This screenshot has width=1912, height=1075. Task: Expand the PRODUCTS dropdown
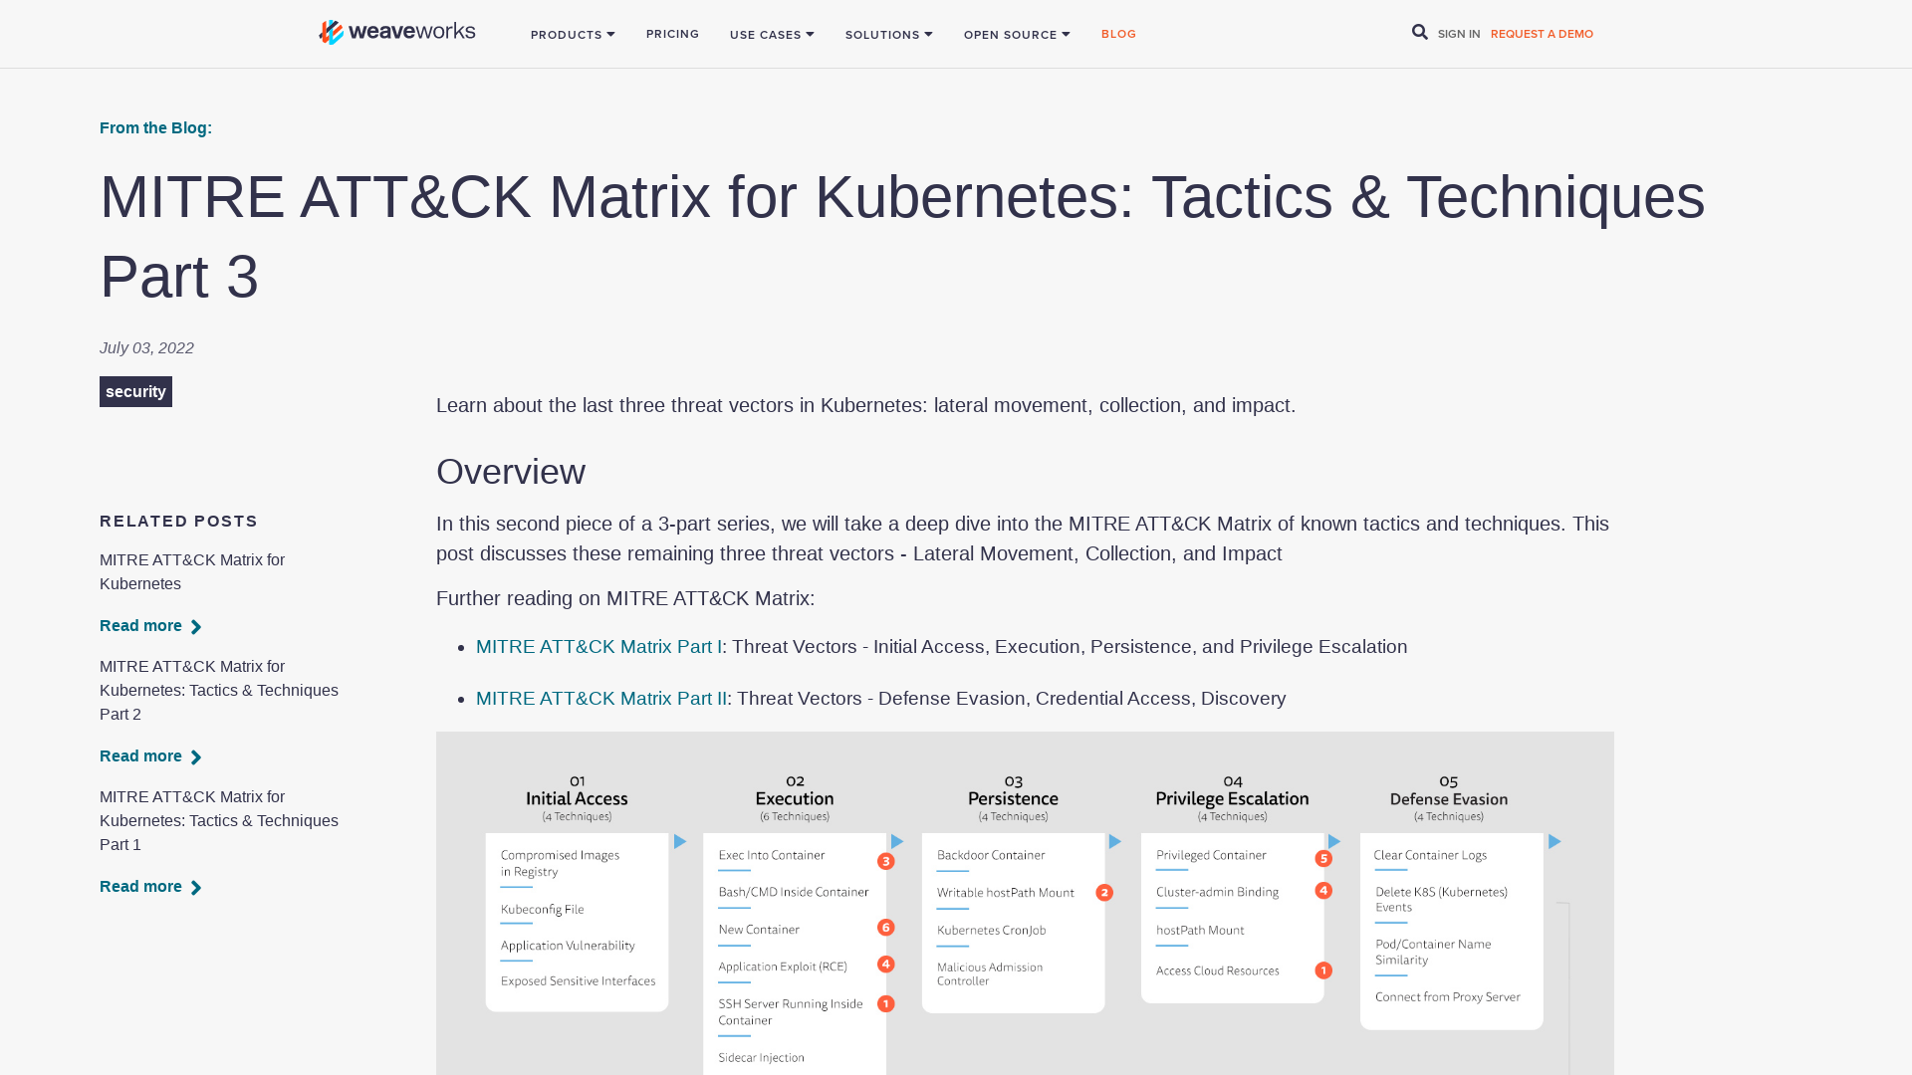(x=573, y=34)
